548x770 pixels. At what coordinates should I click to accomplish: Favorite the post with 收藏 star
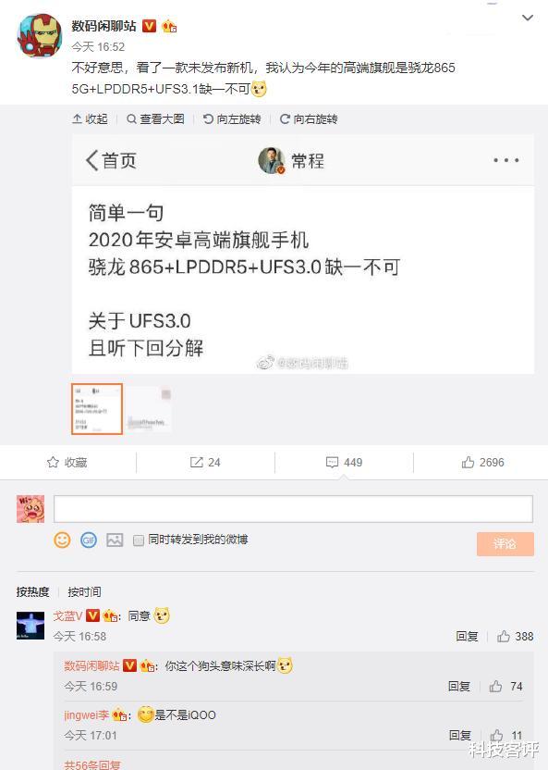[x=67, y=463]
